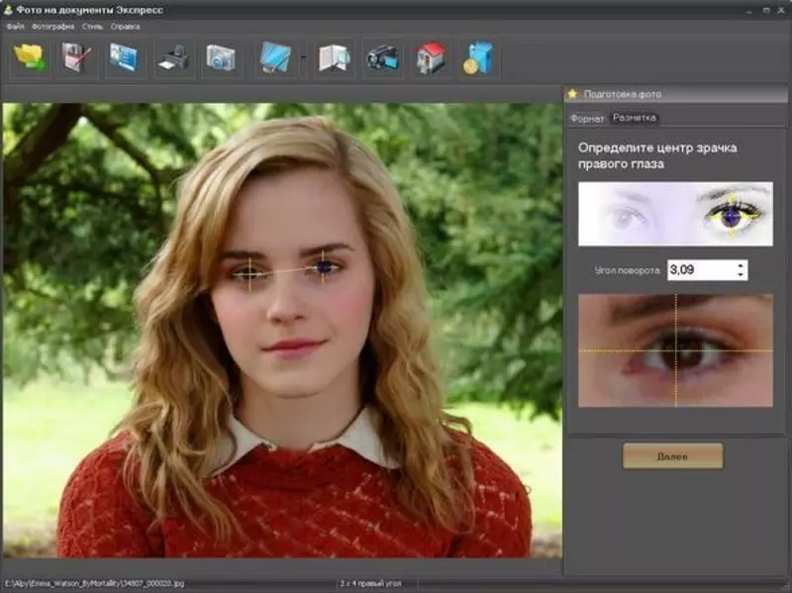
Task: Click the right eye pupil in main photo
Action: click(323, 267)
